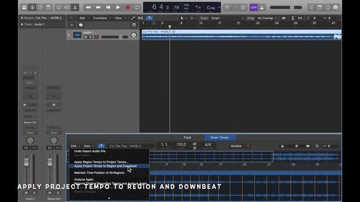Open the Note Pads button

[x=319, y=7]
